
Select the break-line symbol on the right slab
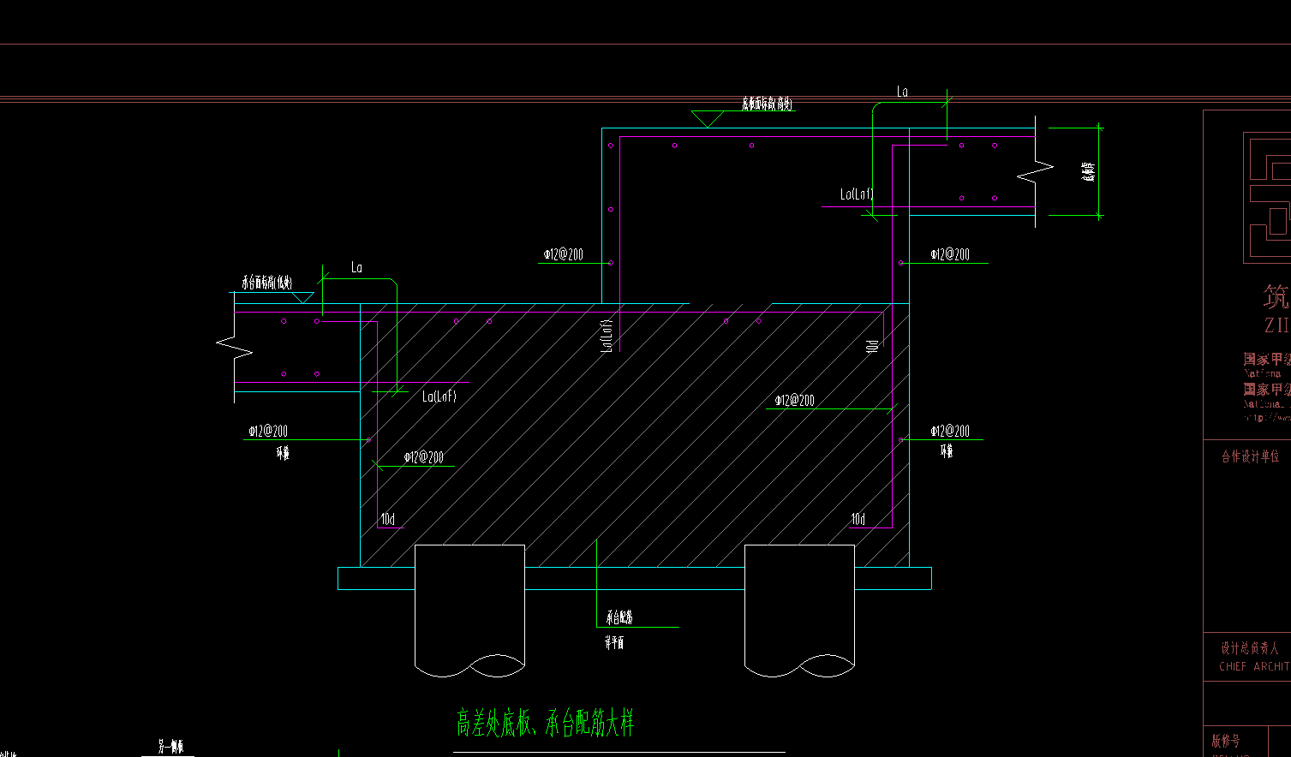coord(1036,172)
